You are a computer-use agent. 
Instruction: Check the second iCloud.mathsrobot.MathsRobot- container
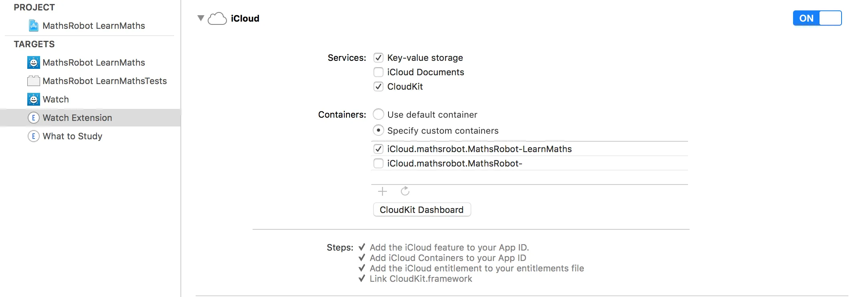click(378, 163)
